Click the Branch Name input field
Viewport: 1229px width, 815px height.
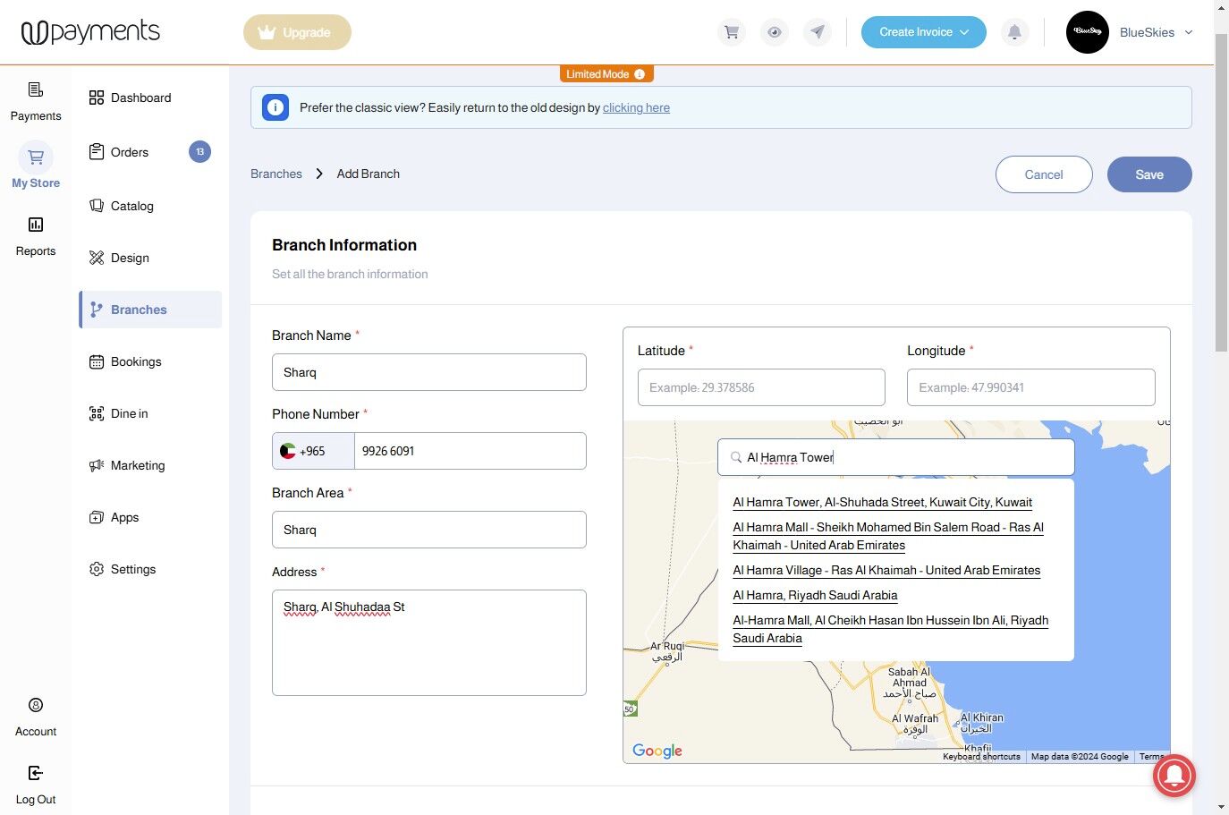429,372
